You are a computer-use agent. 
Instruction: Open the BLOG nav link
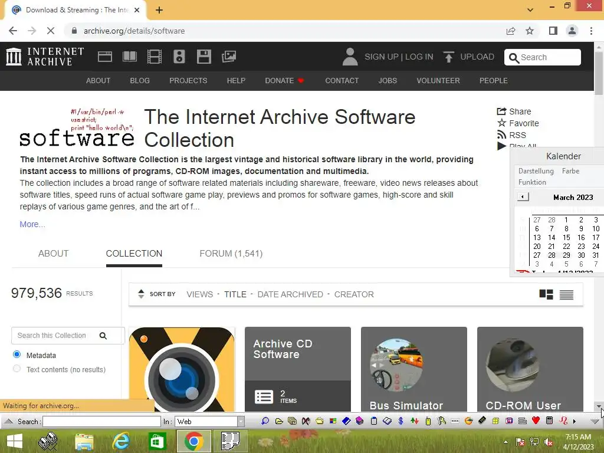[x=140, y=80]
